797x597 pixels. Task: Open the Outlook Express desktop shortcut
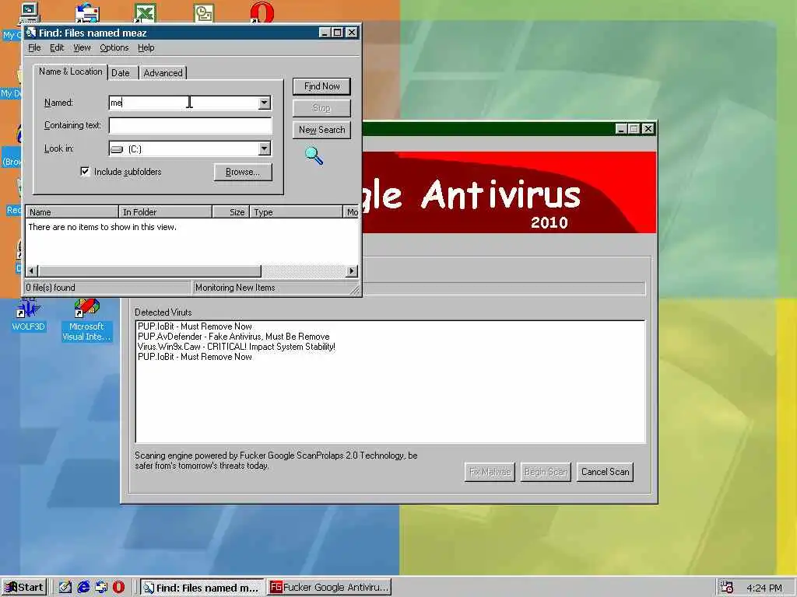(87, 12)
